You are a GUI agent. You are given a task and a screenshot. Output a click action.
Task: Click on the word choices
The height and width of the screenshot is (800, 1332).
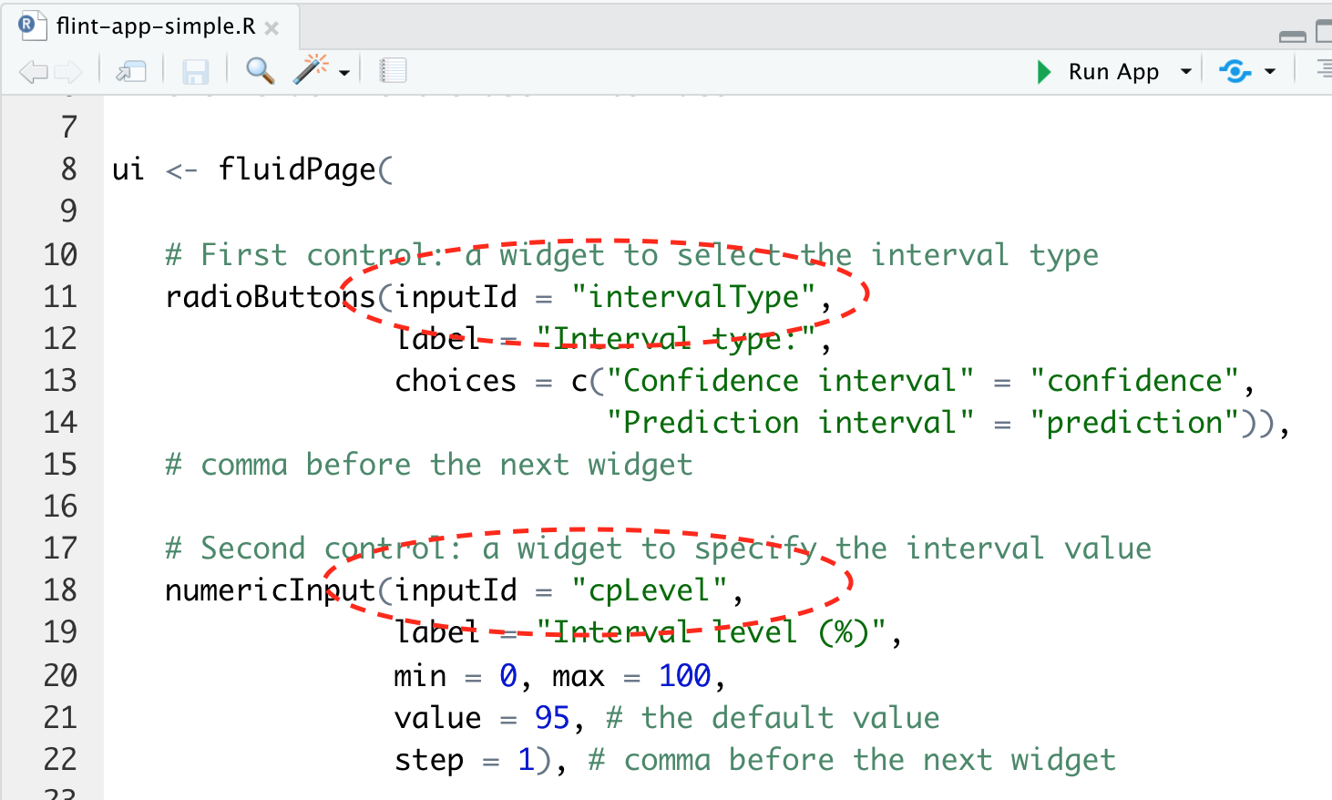pyautogui.click(x=456, y=381)
